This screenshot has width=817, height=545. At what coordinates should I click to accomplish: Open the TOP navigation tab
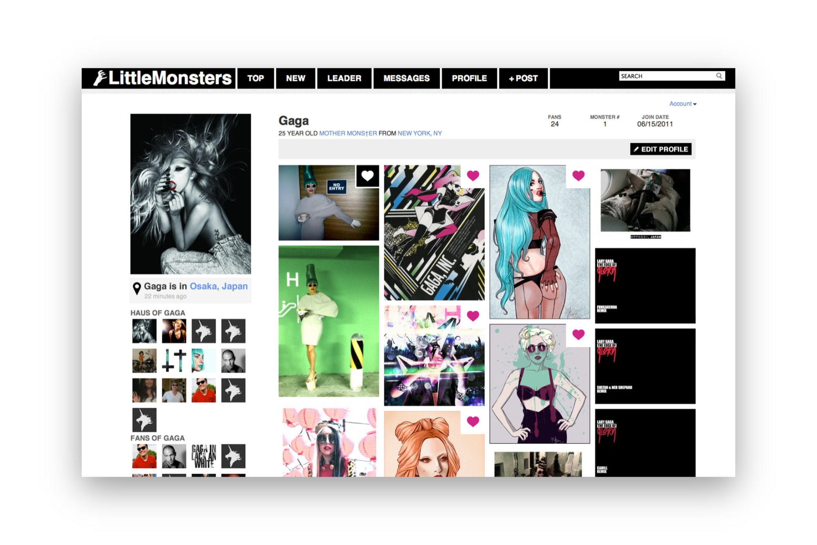255,78
